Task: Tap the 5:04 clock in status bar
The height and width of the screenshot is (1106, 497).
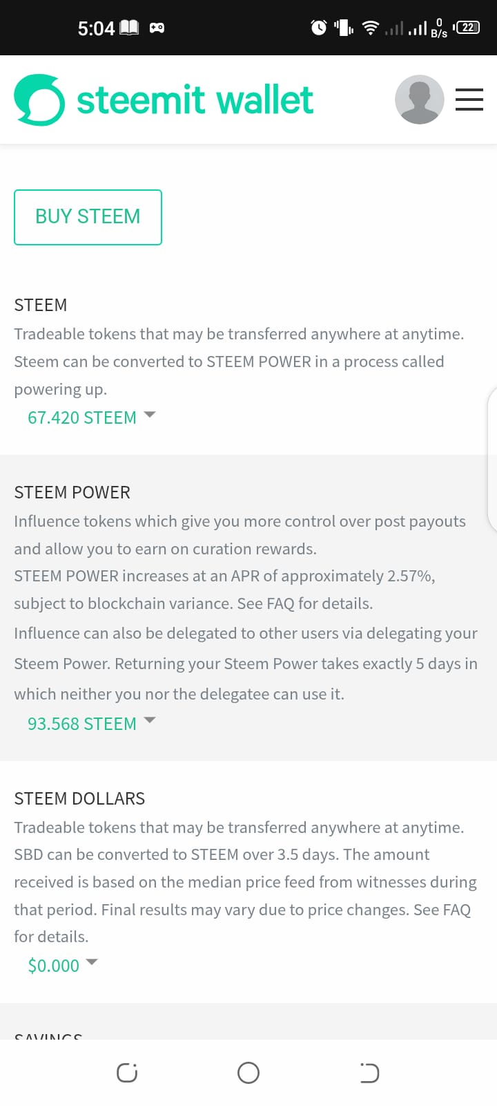Action: [96, 28]
